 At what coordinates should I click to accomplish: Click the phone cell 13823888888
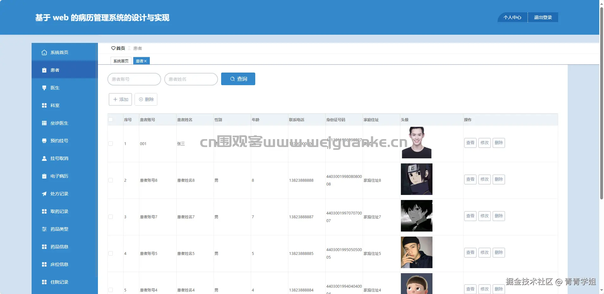tap(301, 180)
